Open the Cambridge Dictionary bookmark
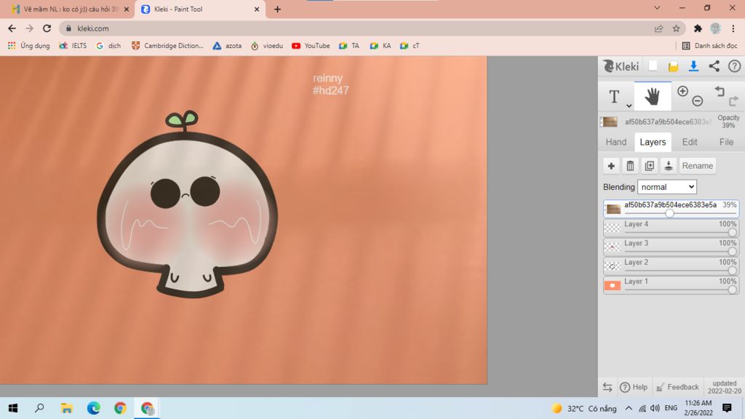Image resolution: width=745 pixels, height=419 pixels. [x=167, y=46]
